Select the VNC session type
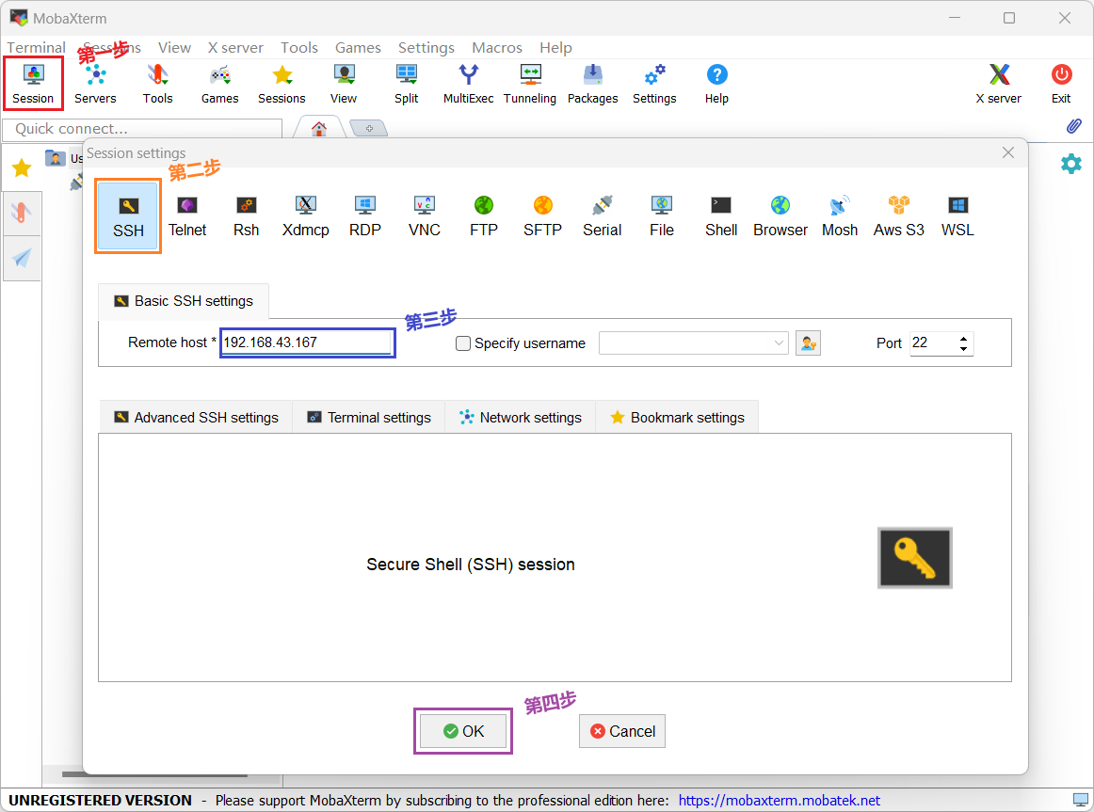Screen dimensions: 1094x812 [x=425, y=216]
